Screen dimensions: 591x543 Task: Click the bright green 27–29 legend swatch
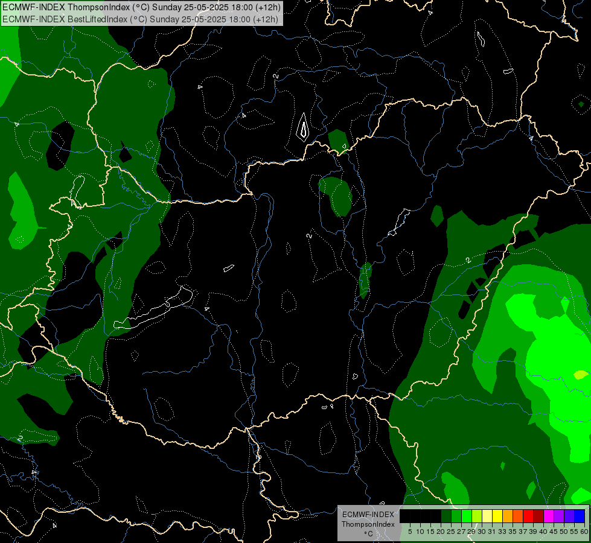(x=467, y=516)
